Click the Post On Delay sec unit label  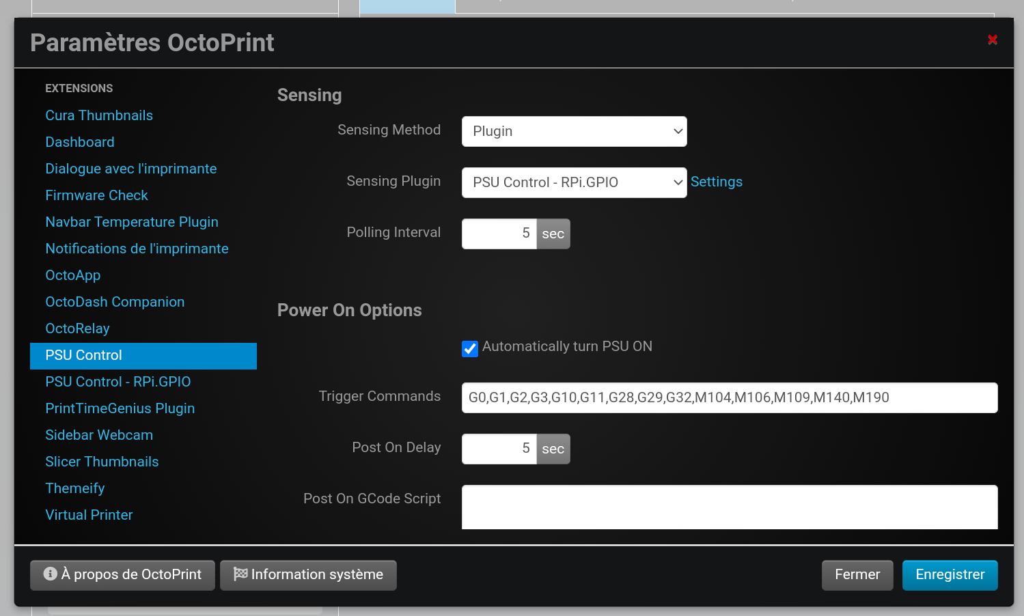coord(553,449)
